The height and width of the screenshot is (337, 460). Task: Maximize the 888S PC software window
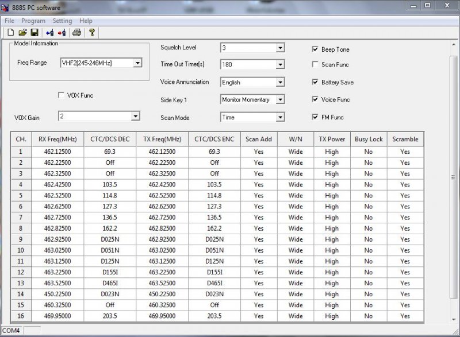pos(428,6)
